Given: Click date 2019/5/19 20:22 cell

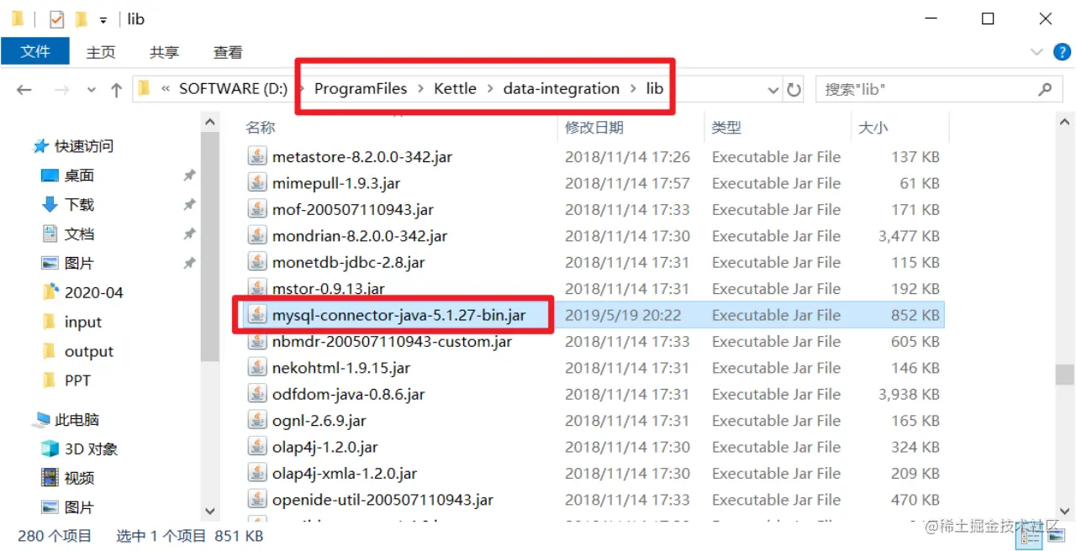Looking at the screenshot, I should 623,316.
